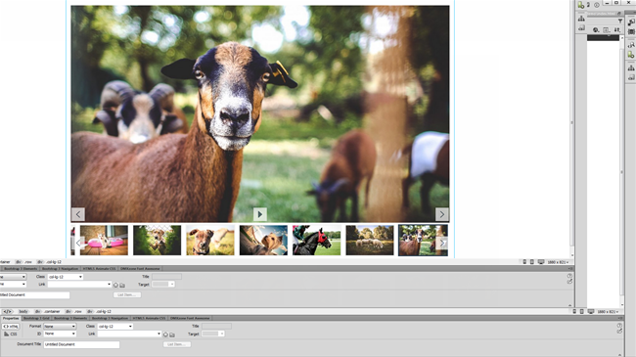Click the sort arrows icon in side panel
636x357 pixels.
(x=617, y=30)
